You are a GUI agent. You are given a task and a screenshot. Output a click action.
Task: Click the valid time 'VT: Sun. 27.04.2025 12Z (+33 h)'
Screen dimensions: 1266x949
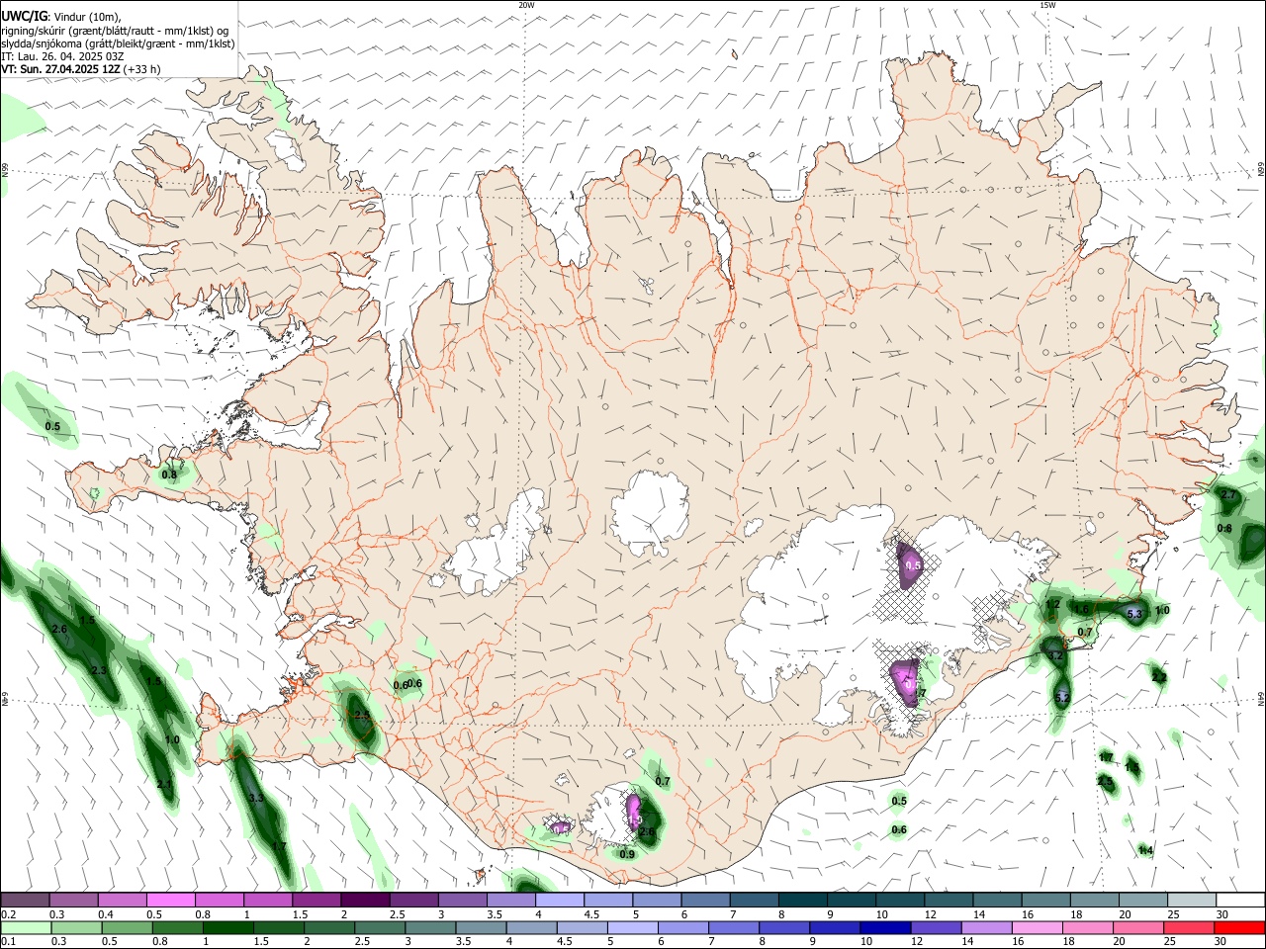coord(81,69)
